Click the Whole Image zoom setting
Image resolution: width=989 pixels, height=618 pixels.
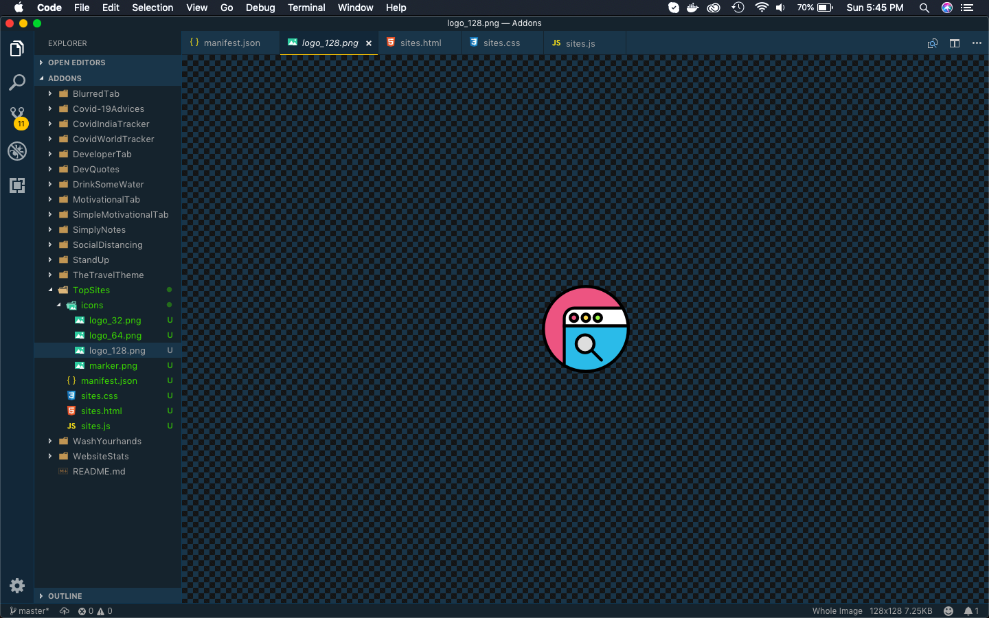(x=837, y=611)
